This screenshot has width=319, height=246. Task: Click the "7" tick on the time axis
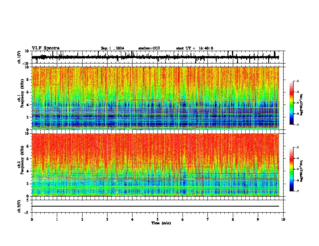pyautogui.click(x=208, y=219)
